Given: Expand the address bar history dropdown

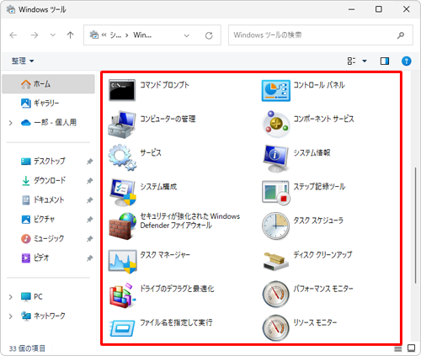Looking at the screenshot, I should pyautogui.click(x=186, y=35).
